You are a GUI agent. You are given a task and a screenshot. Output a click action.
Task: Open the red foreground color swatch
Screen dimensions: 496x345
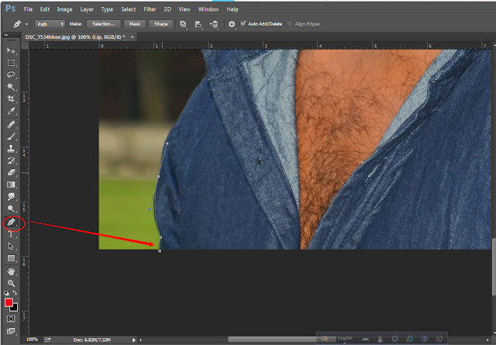[9, 302]
